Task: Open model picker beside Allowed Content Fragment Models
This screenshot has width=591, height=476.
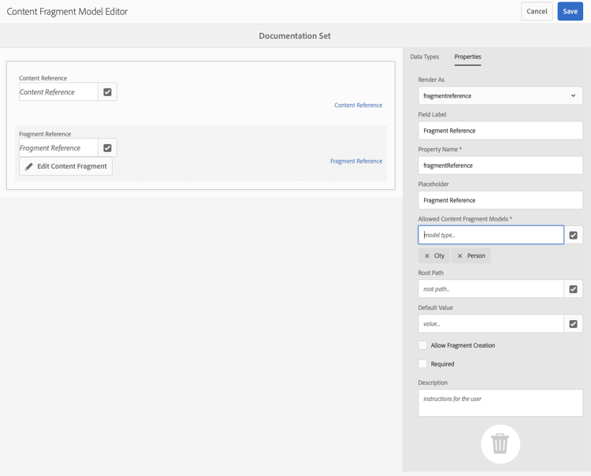Action: click(x=574, y=235)
